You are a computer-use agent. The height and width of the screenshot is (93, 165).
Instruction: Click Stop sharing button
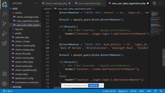(93, 86)
